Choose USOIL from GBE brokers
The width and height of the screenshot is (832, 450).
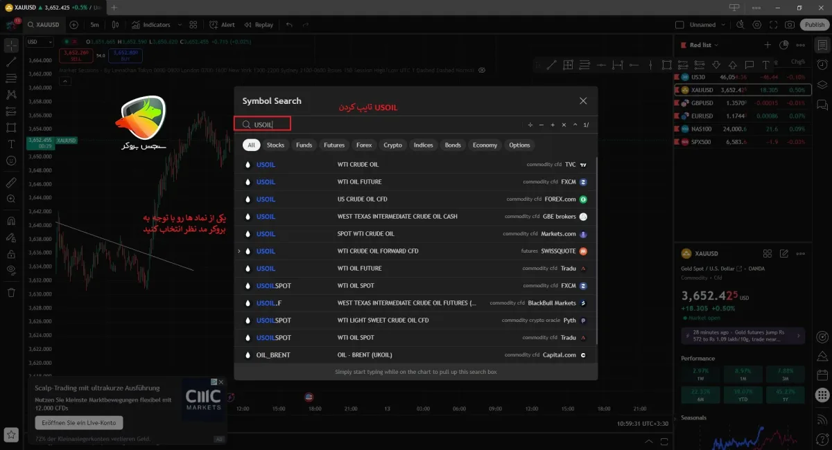pyautogui.click(x=416, y=217)
